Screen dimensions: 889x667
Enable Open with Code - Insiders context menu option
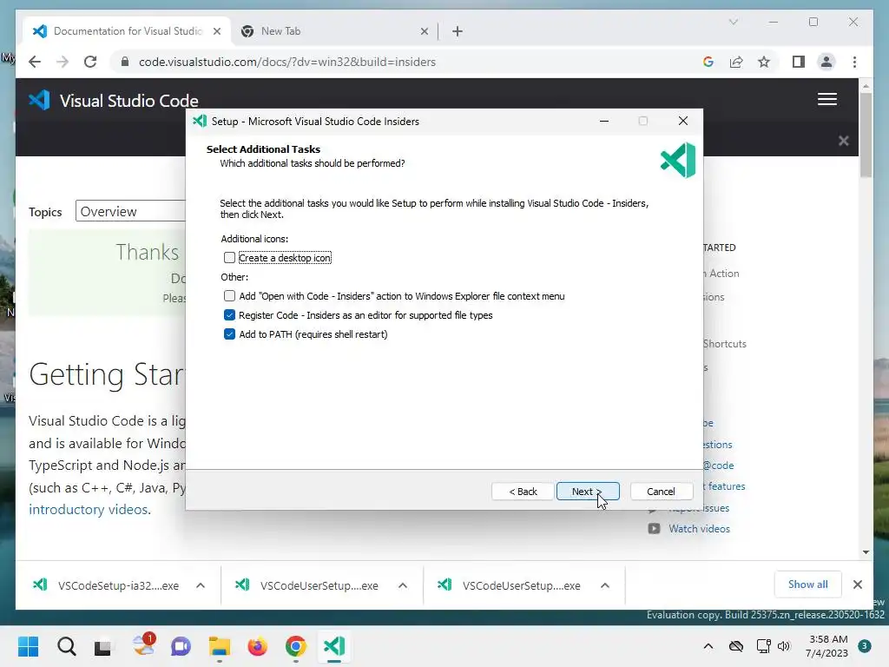pos(229,296)
